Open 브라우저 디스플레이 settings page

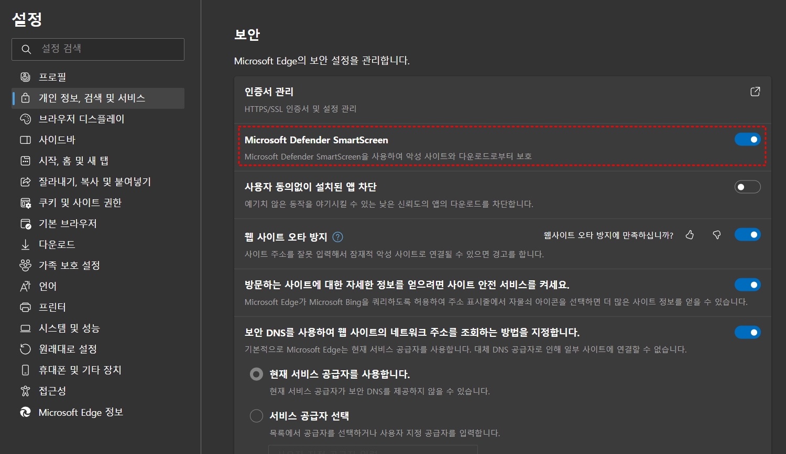click(x=98, y=119)
